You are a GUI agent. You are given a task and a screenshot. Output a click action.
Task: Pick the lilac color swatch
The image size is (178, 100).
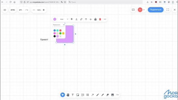58,36
